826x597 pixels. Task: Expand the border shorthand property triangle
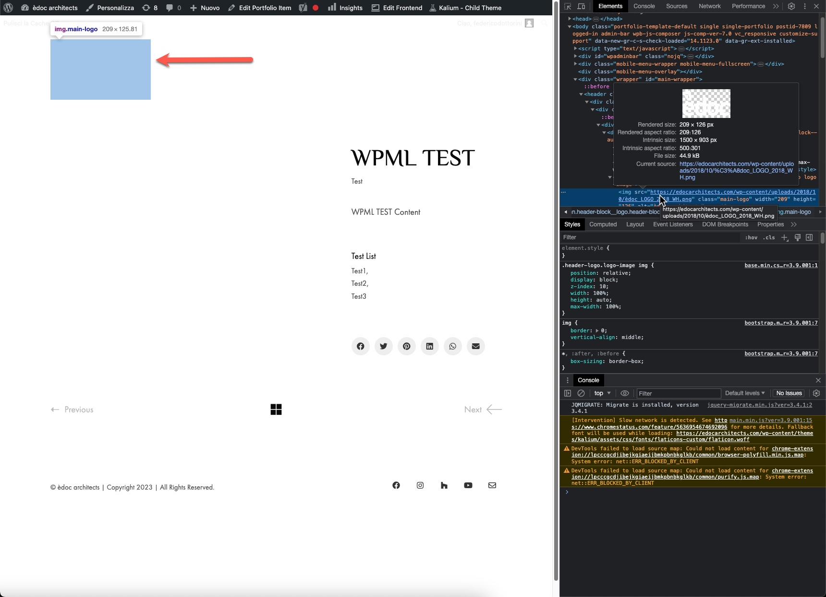pos(597,330)
